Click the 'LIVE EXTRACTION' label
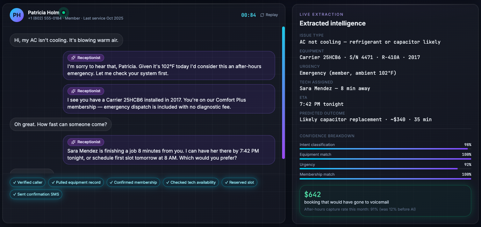This screenshot has width=481, height=227. (x=321, y=14)
